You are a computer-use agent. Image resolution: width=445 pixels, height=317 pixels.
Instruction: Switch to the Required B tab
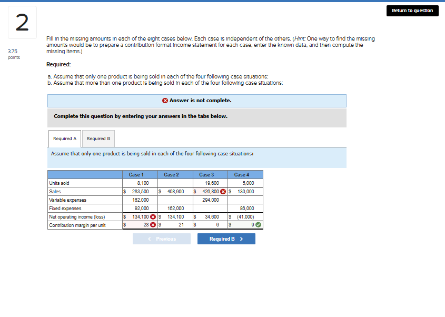(x=98, y=138)
